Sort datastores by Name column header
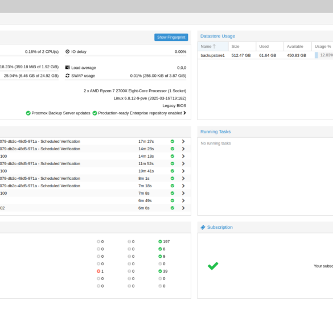This screenshot has height=333, width=333. coord(213,46)
